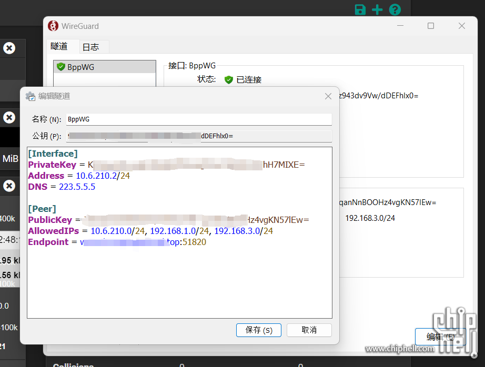Viewport: 485px width, 367px height.
Task: Click 192.168.3.0/24 in WireGuard peer panel
Action: pos(370,218)
